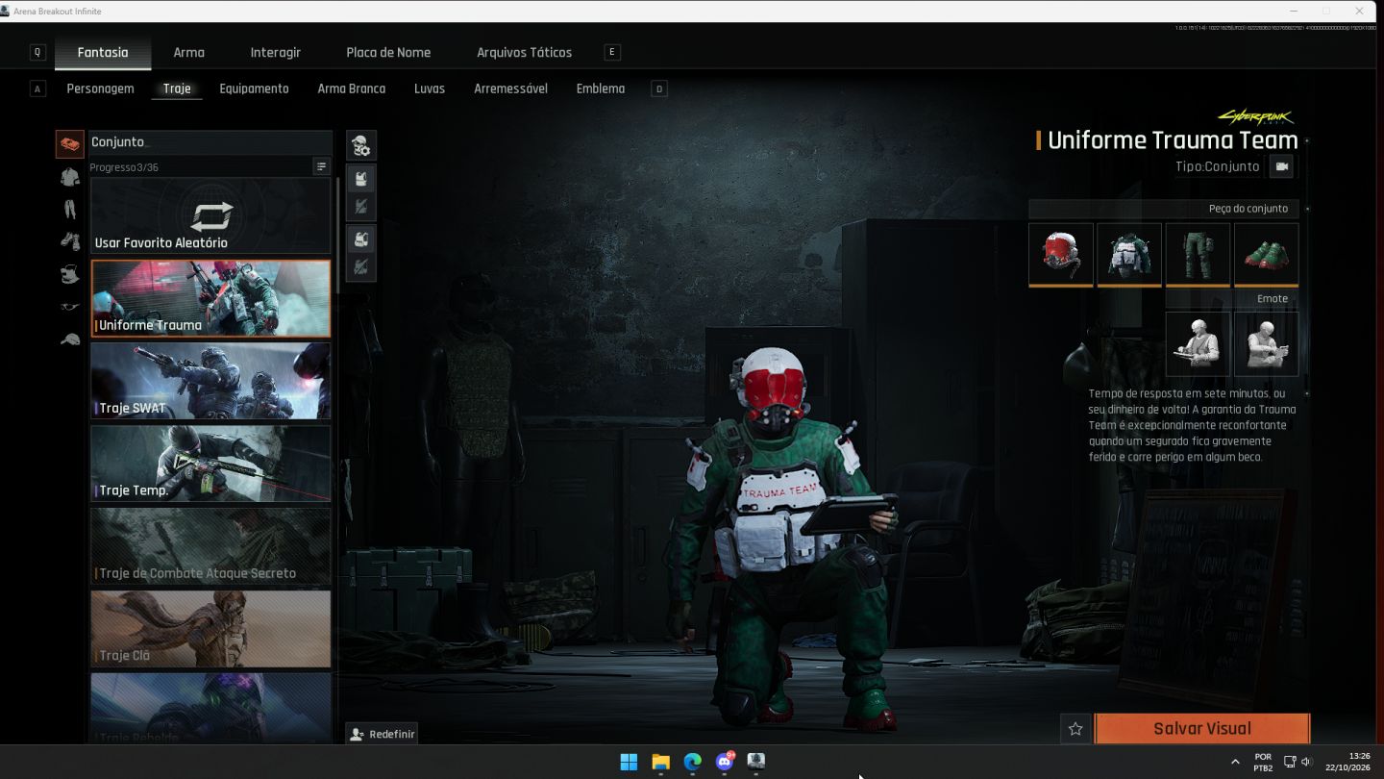Open the Placa de Nome tab
1384x779 pixels.
pos(388,52)
